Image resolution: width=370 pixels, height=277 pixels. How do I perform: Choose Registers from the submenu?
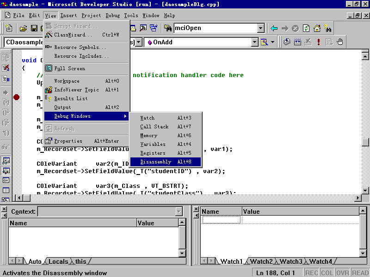pos(166,153)
